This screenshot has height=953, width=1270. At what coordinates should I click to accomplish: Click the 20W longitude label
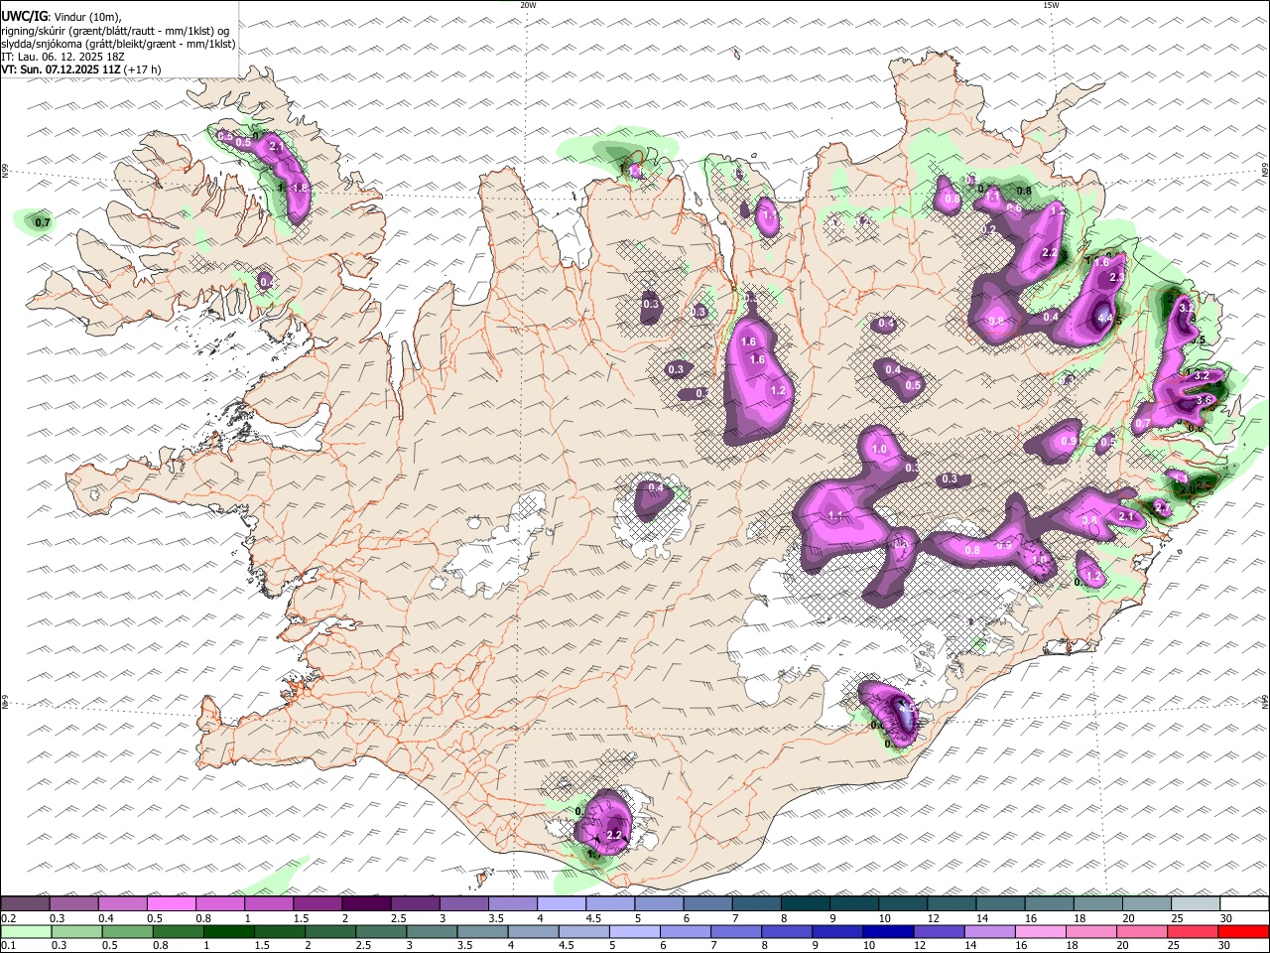(528, 5)
